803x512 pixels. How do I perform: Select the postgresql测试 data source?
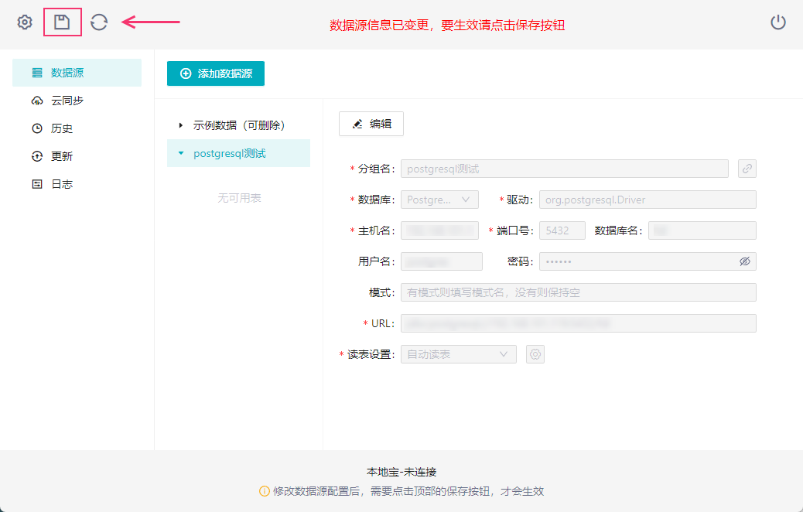click(x=238, y=153)
